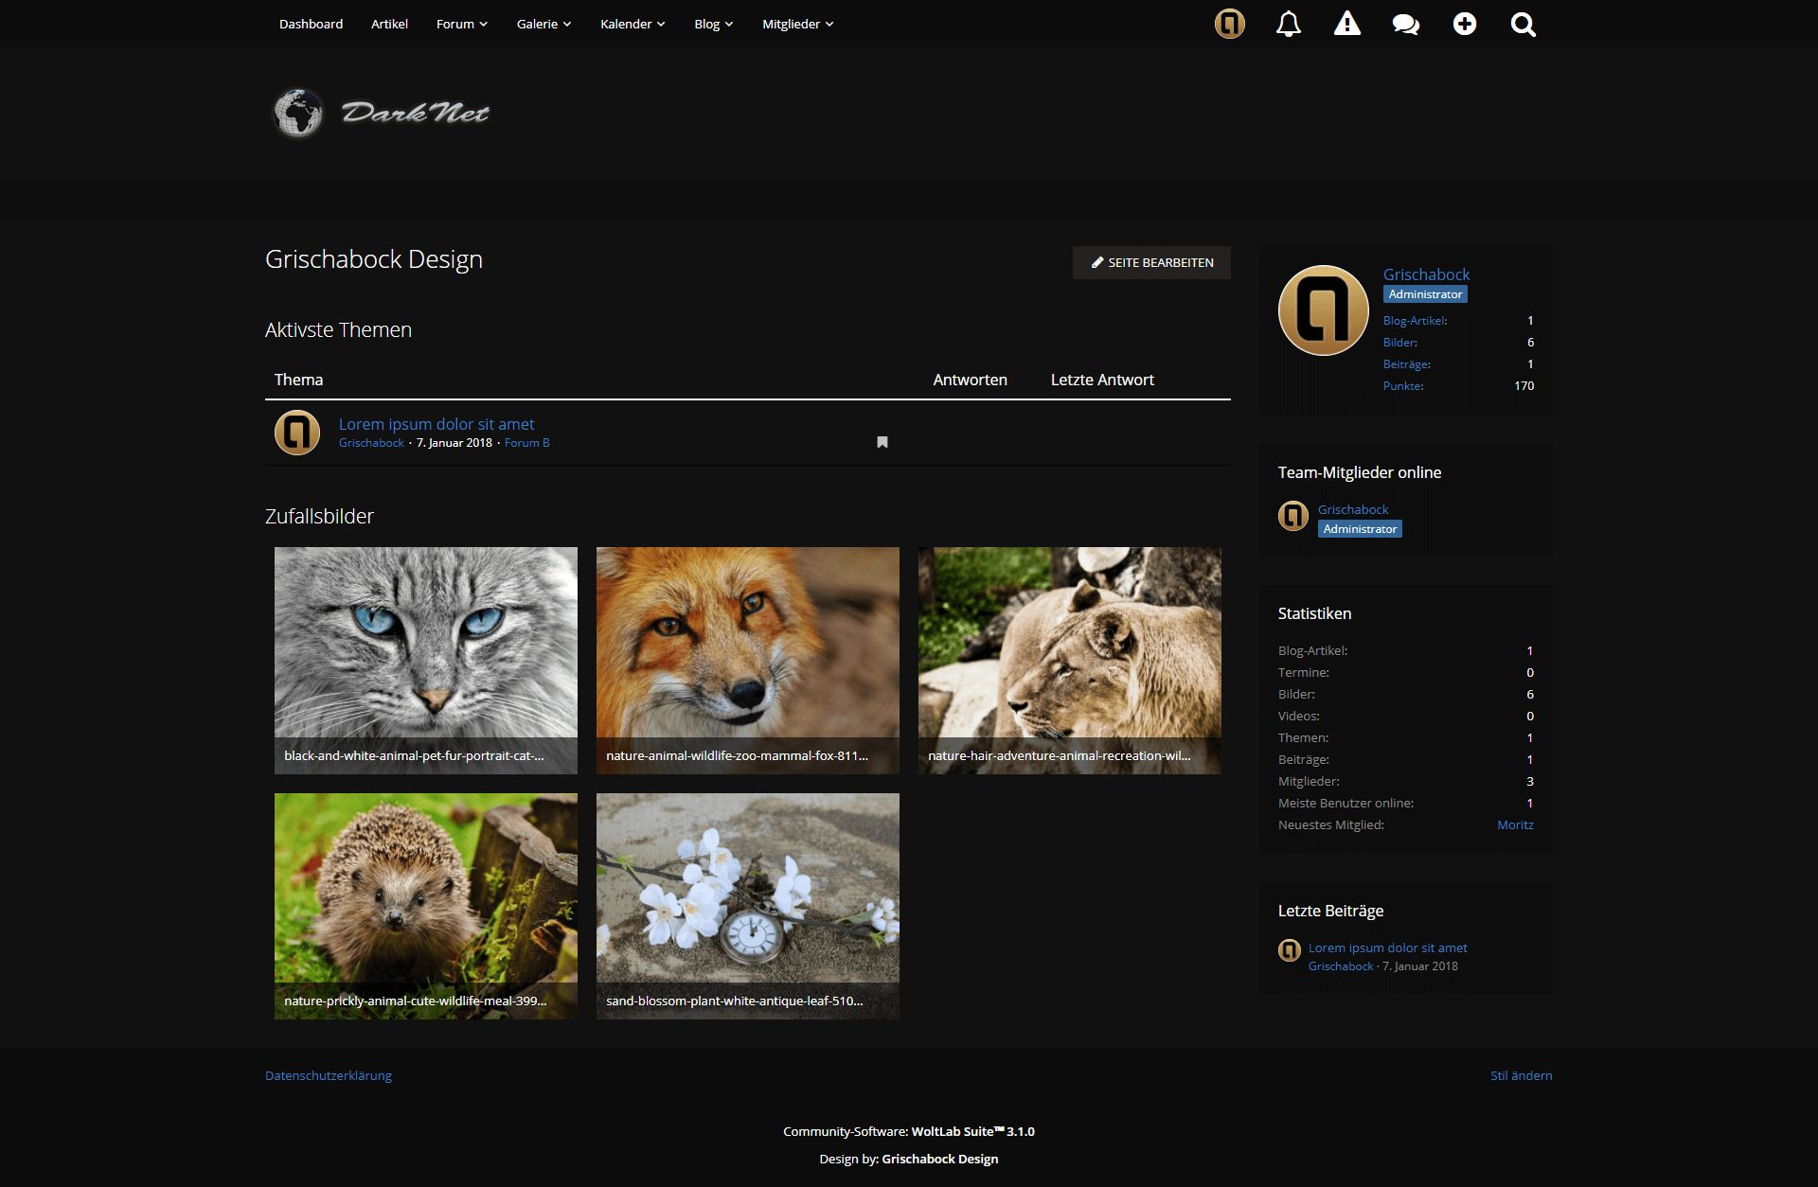Open the notifications bell icon
The height and width of the screenshot is (1187, 1818).
[1288, 24]
